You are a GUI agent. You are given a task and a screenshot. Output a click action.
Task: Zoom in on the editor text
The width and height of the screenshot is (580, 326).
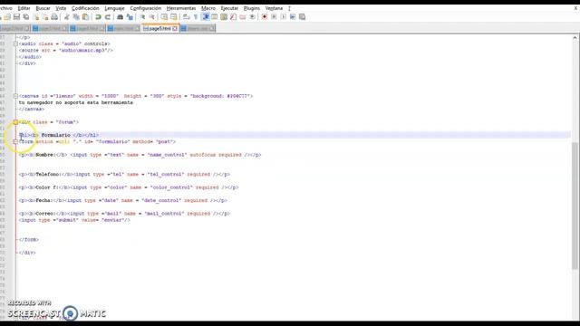coord(142,17)
